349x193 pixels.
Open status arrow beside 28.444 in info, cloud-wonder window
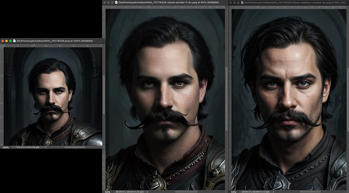147,192
